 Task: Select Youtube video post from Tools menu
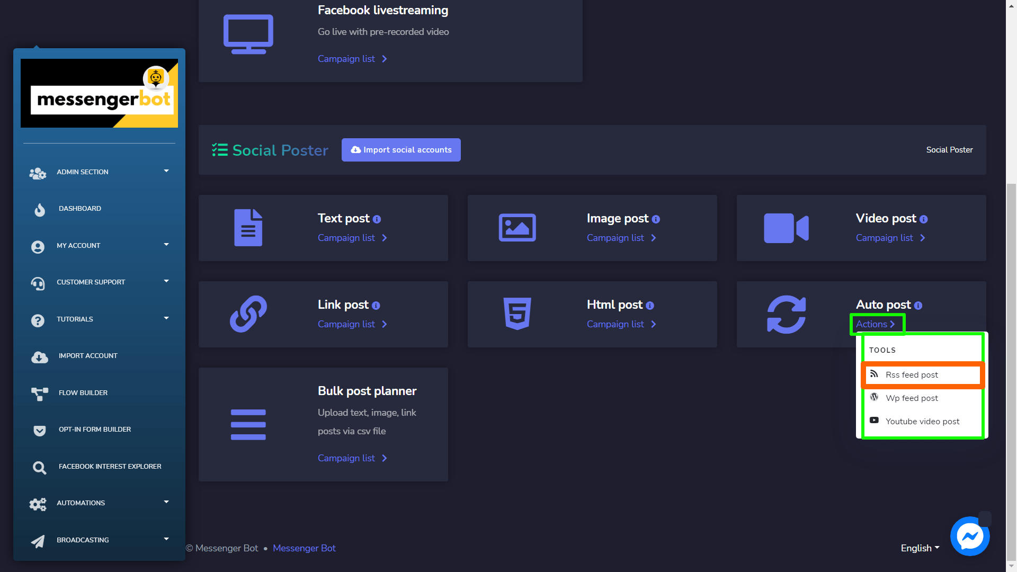pyautogui.click(x=922, y=422)
